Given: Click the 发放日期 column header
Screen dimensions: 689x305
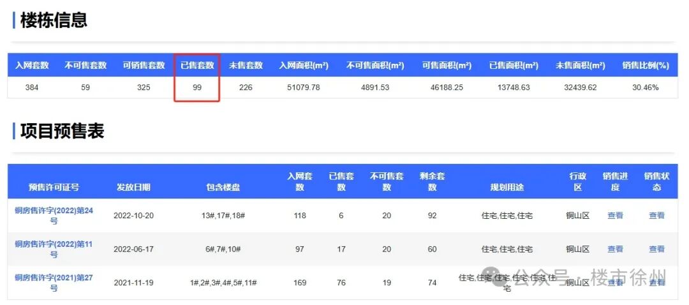Looking at the screenshot, I should click(133, 187).
